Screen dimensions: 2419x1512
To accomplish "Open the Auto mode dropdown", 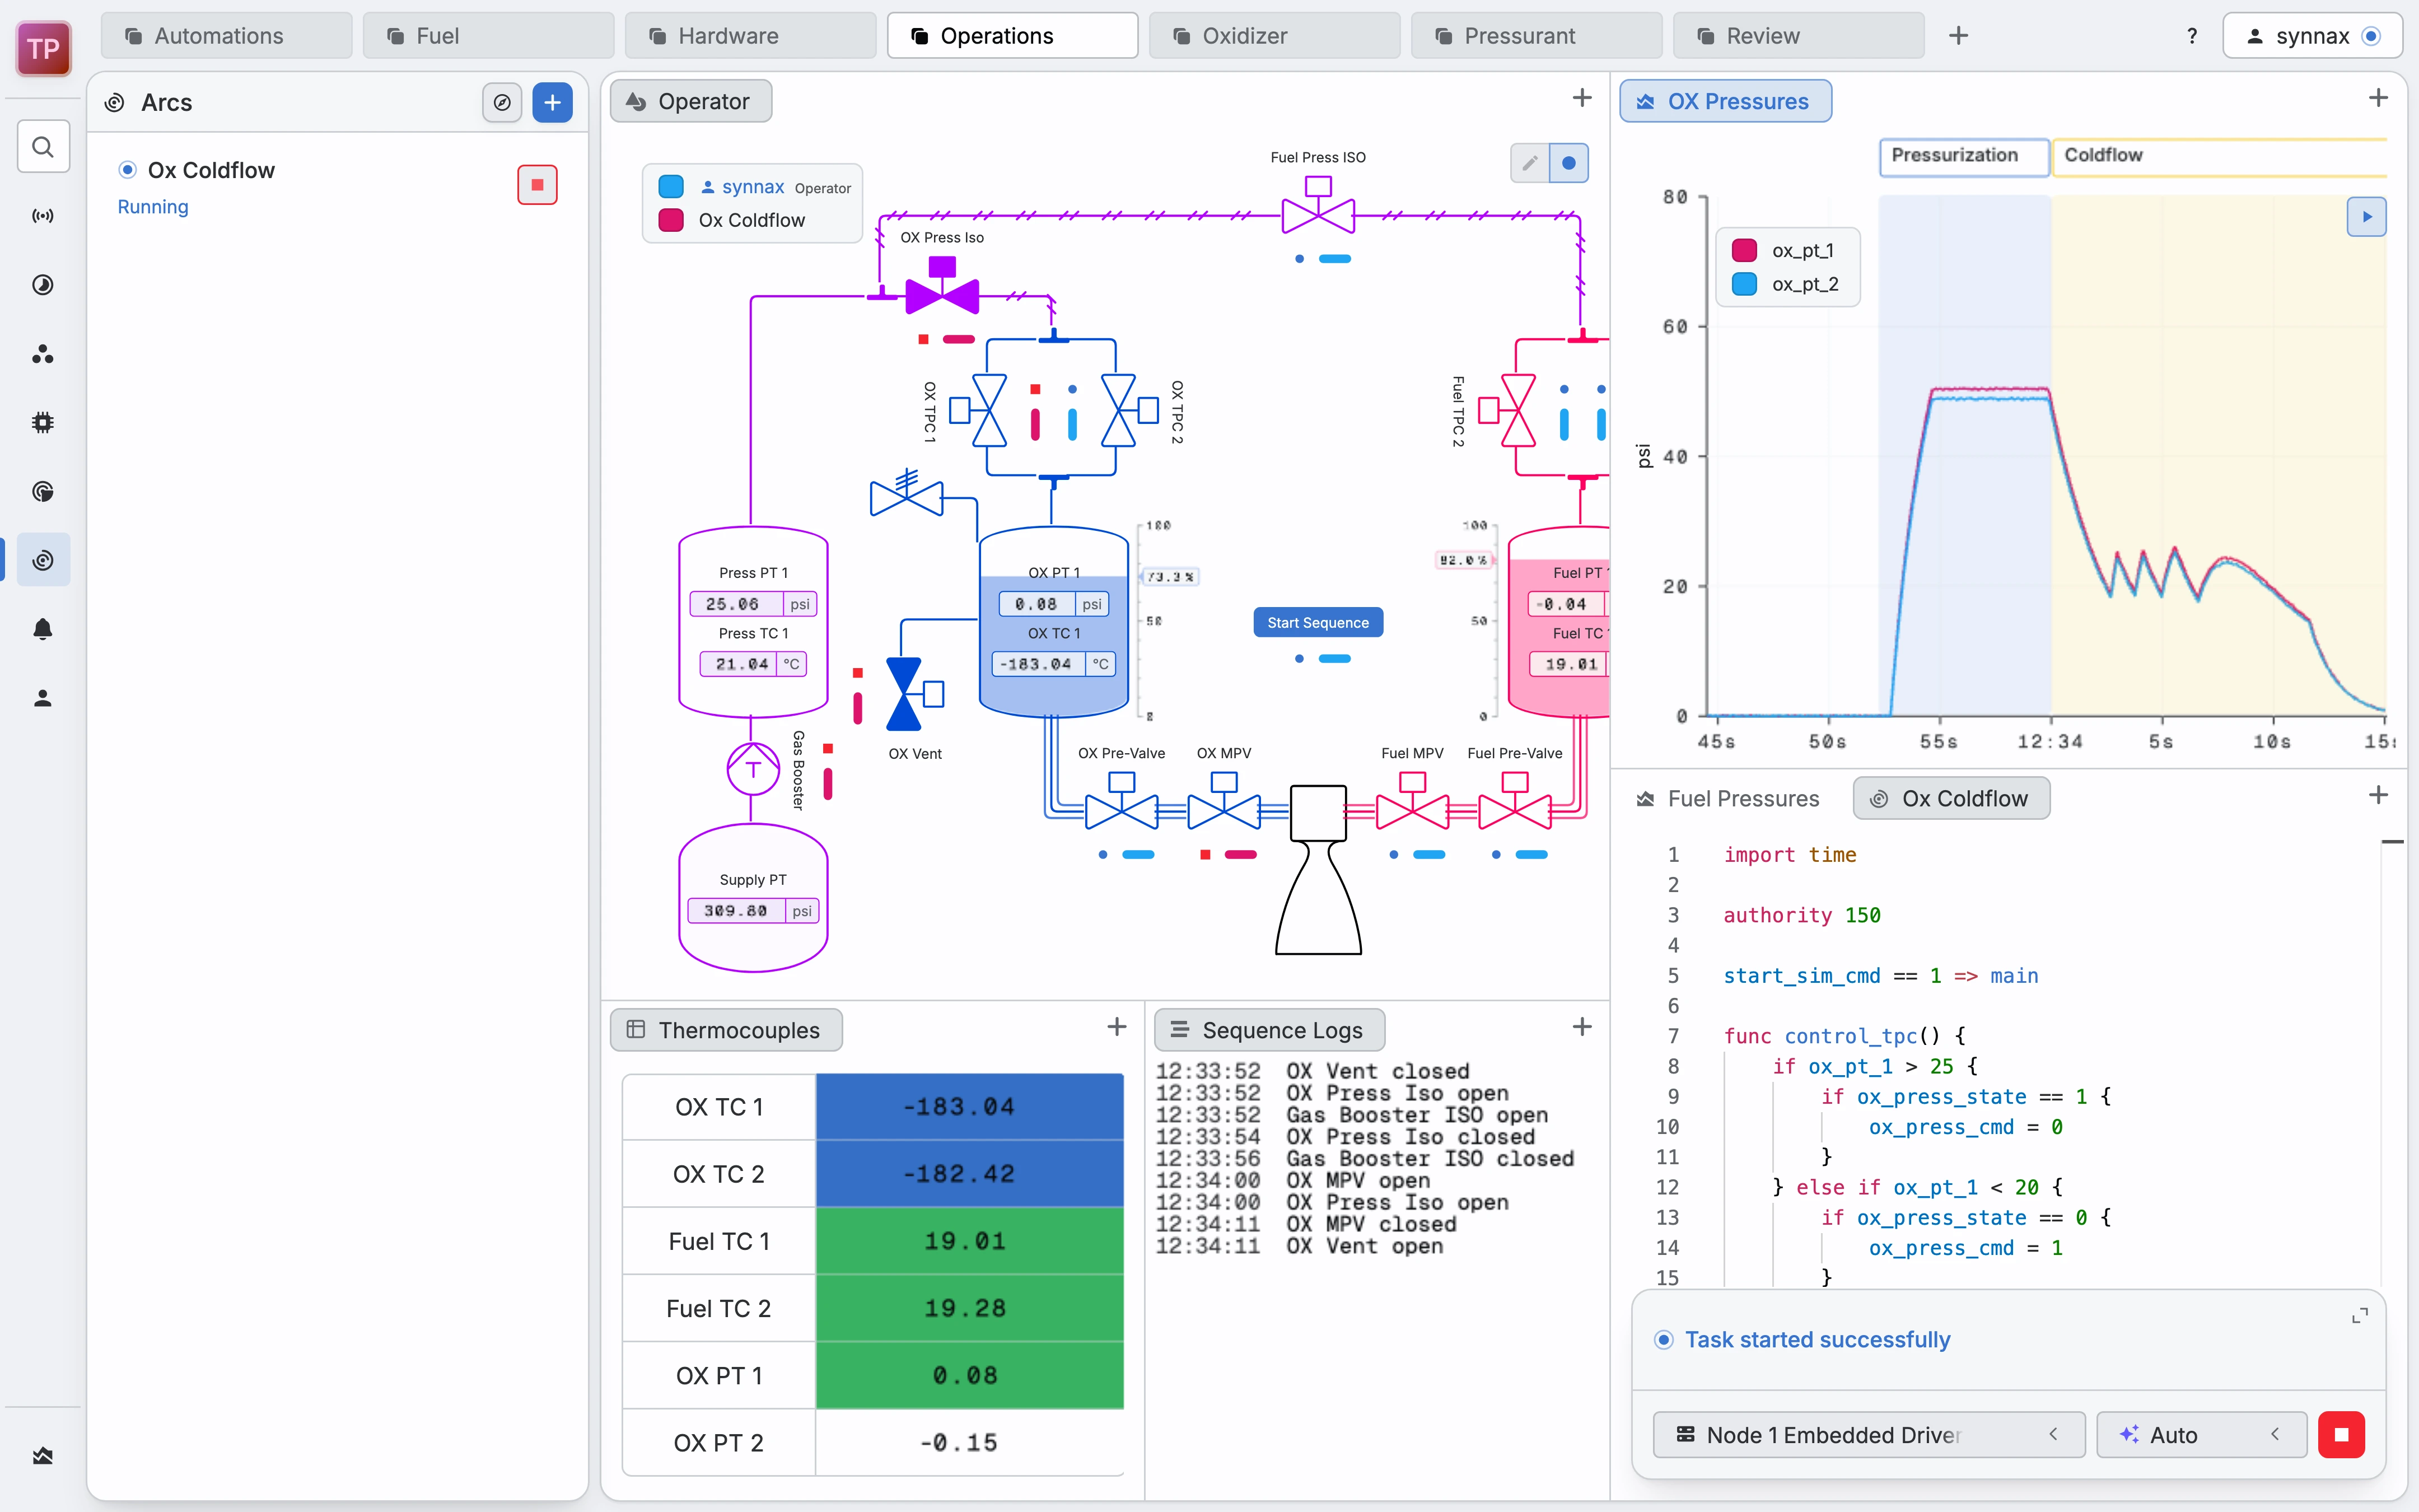I will (2201, 1435).
